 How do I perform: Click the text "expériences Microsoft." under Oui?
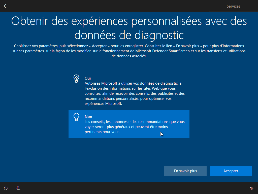pos(103,104)
